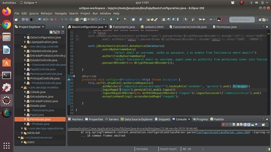Click the ConfigurationClassParser.java:168 link in console
The image size is (271, 152).
(223, 132)
